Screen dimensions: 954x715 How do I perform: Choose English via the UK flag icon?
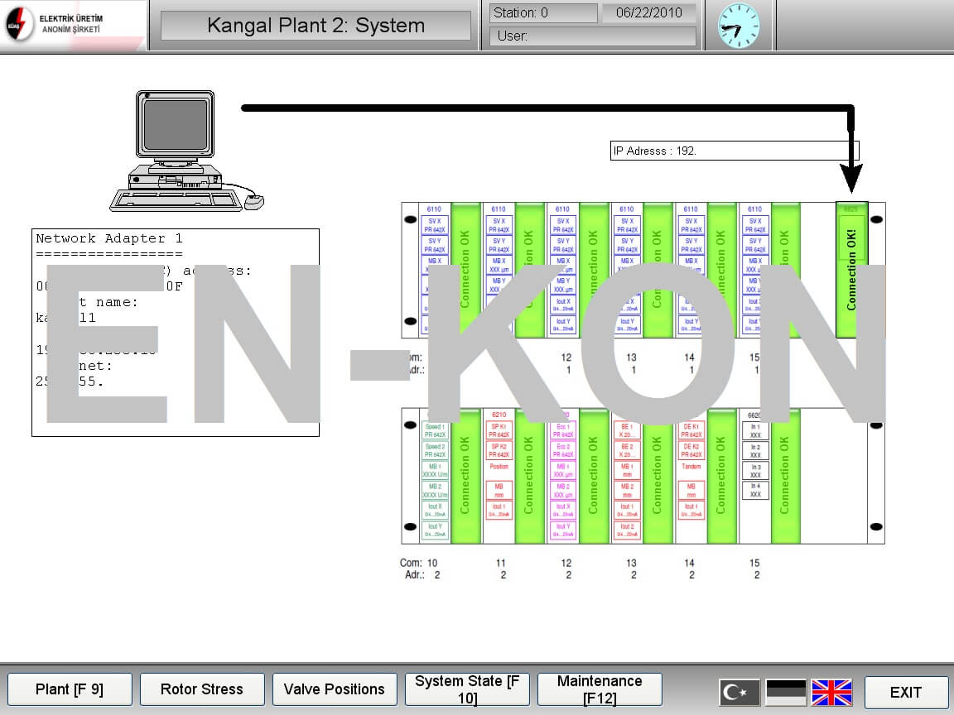tap(831, 692)
